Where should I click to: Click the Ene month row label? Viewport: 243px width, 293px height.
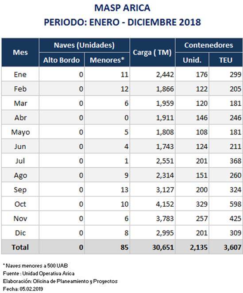(20, 74)
